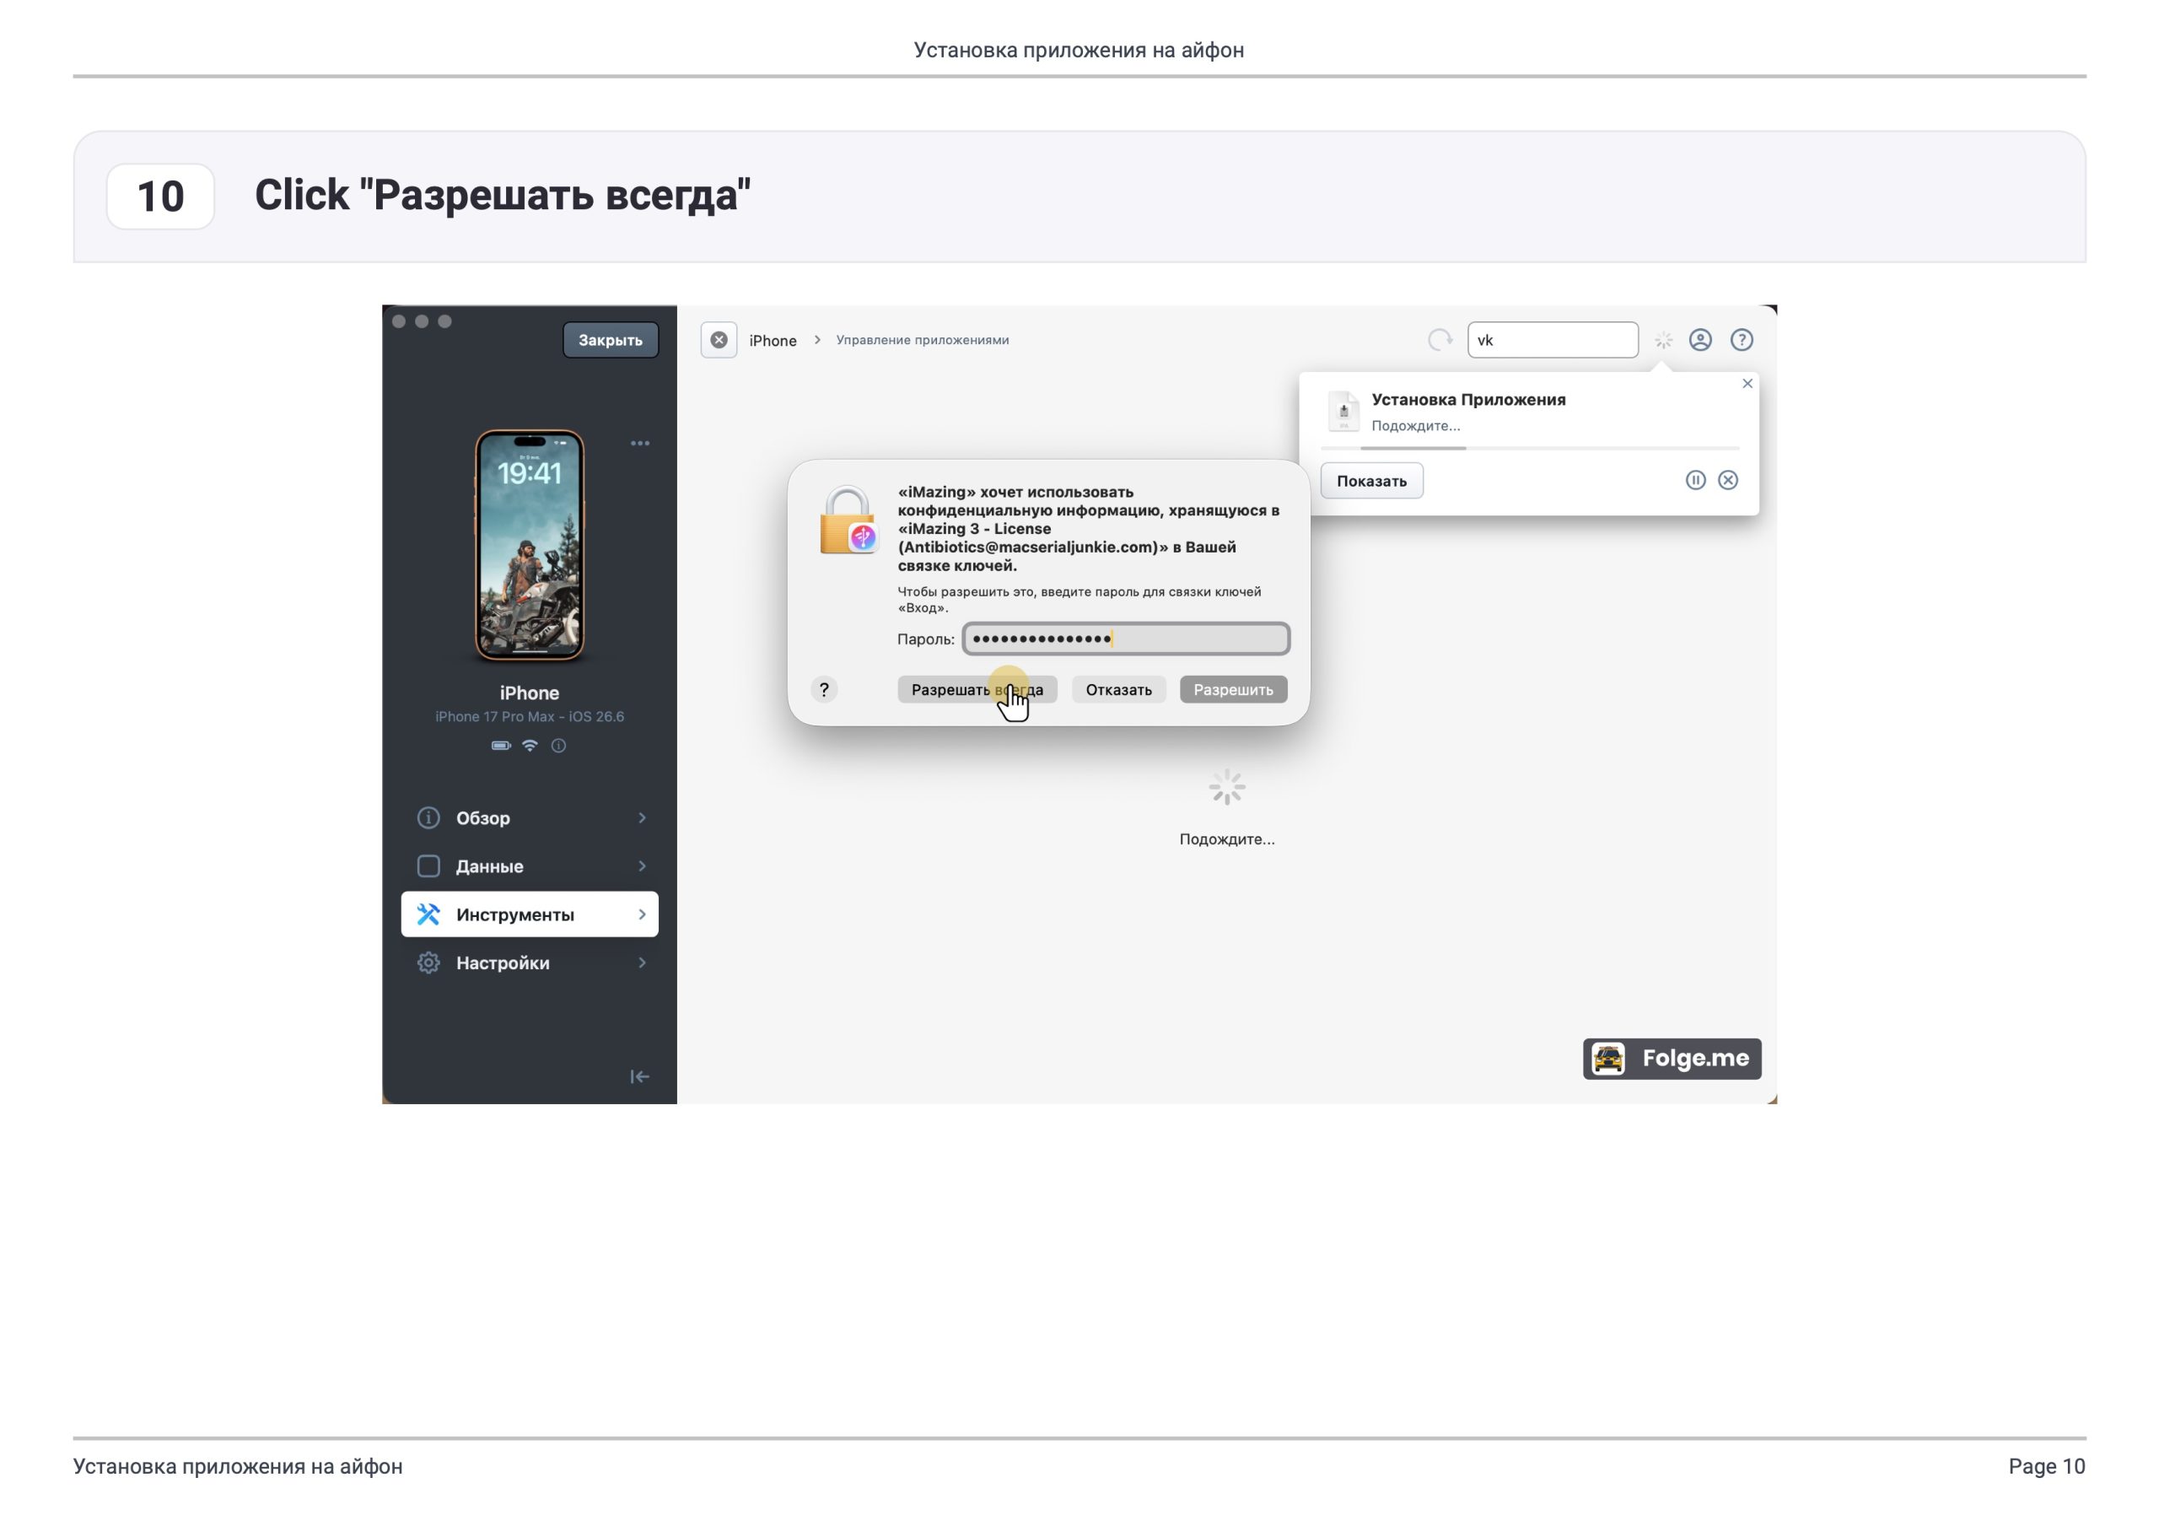Screen dimensions: 2159x1526
Task: Click the "Разрешать всегда" button
Action: click(x=977, y=690)
